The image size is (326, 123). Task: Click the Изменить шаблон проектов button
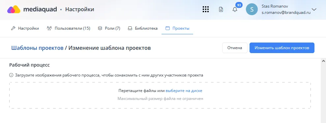coord(282,48)
